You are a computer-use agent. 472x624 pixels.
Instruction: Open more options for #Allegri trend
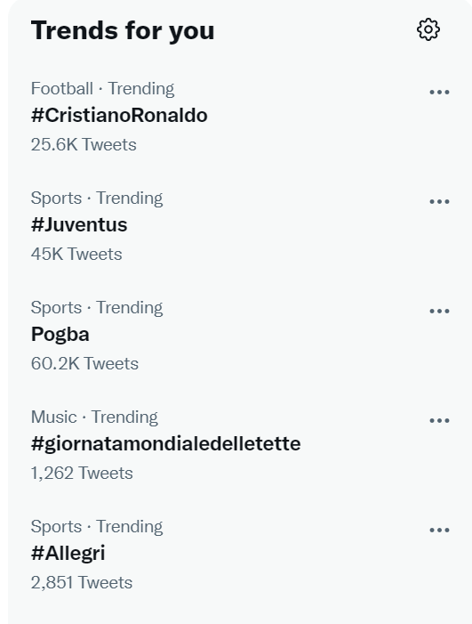coord(439,530)
